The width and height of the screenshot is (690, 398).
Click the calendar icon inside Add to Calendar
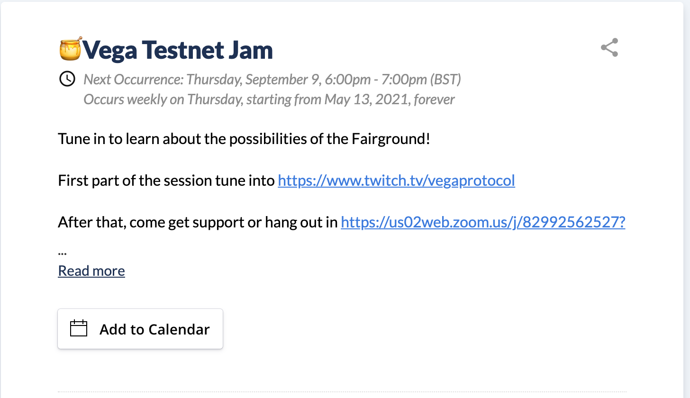(79, 329)
